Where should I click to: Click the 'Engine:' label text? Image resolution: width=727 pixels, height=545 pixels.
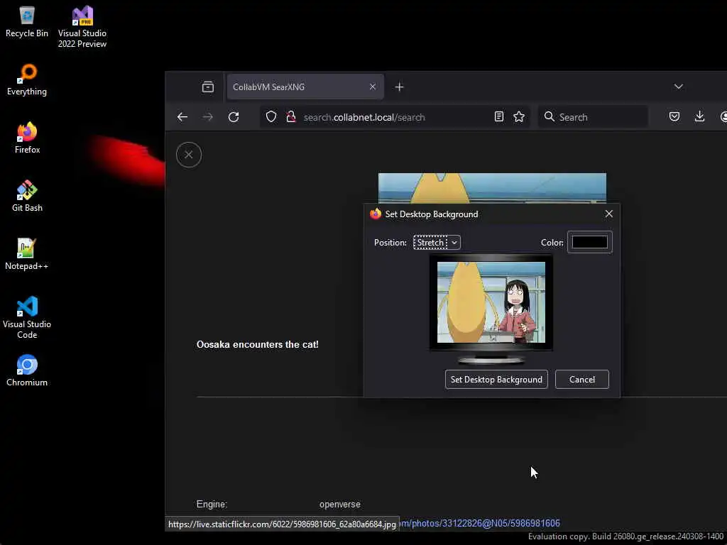[x=212, y=505]
